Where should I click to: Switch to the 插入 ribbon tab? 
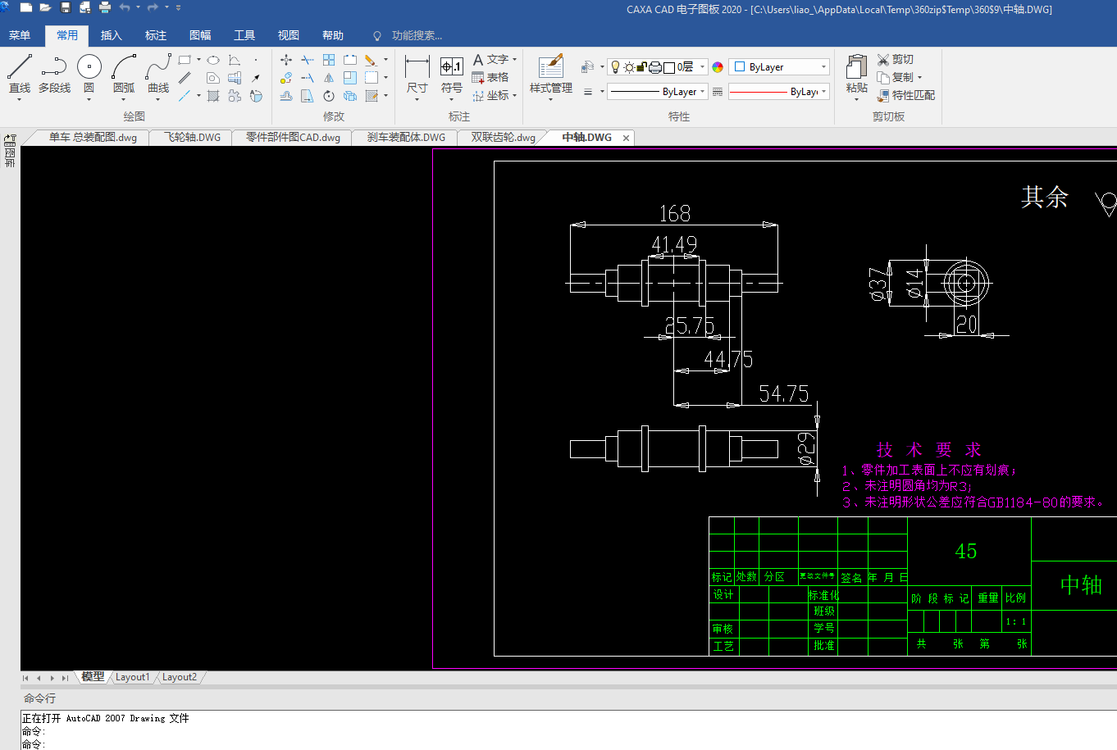tap(112, 35)
